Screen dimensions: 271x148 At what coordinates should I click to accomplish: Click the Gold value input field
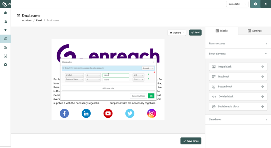pos(116,75)
